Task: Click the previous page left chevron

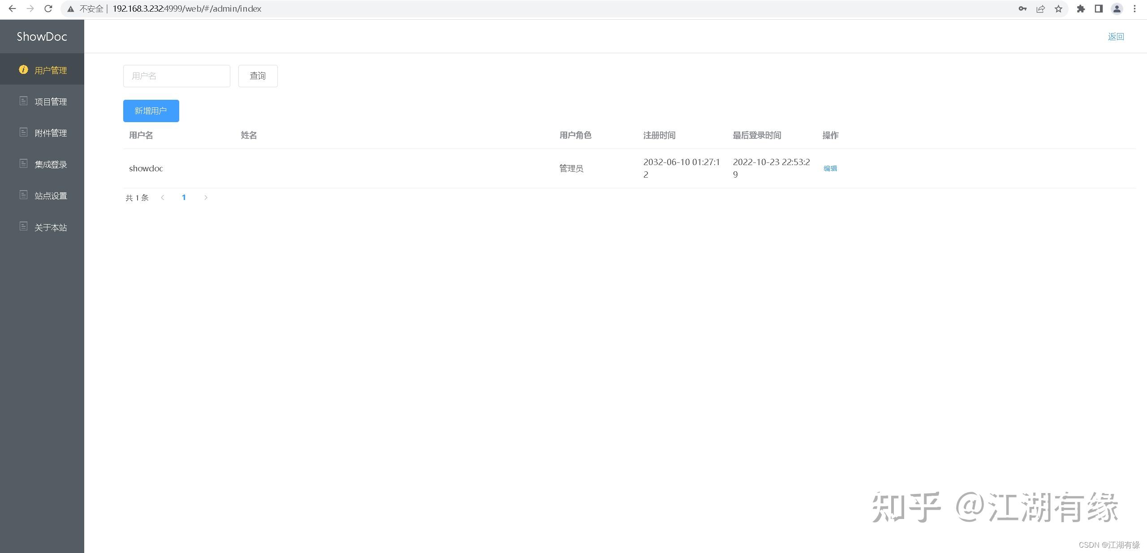Action: pyautogui.click(x=162, y=197)
